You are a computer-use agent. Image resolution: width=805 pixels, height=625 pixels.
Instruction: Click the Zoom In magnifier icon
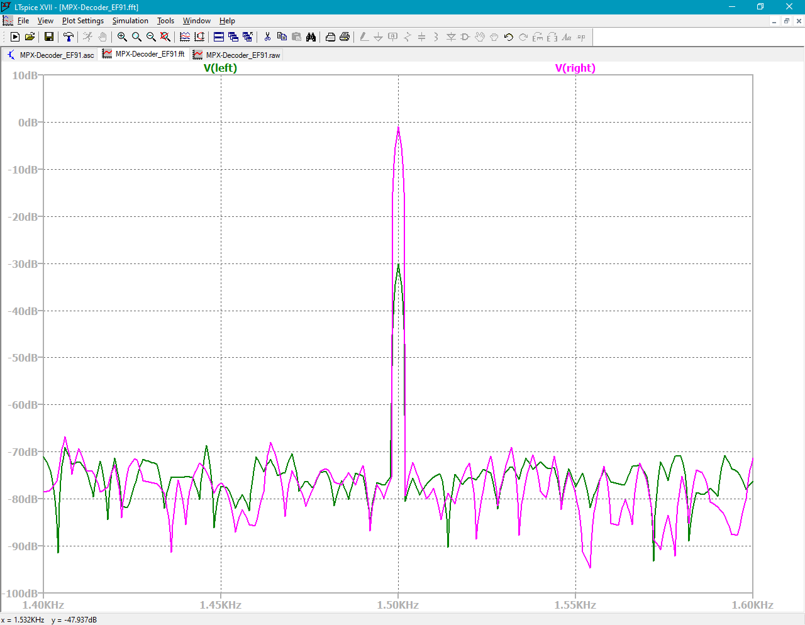[x=122, y=37]
